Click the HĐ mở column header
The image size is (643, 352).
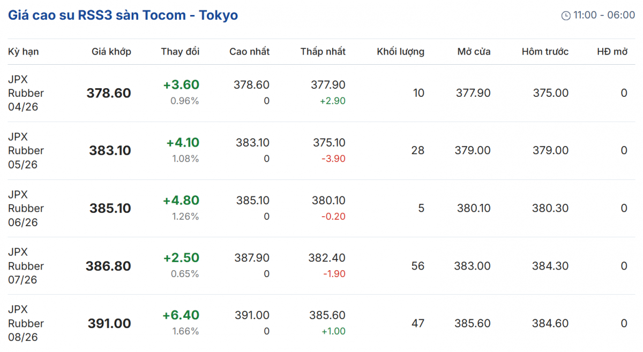coord(612,52)
